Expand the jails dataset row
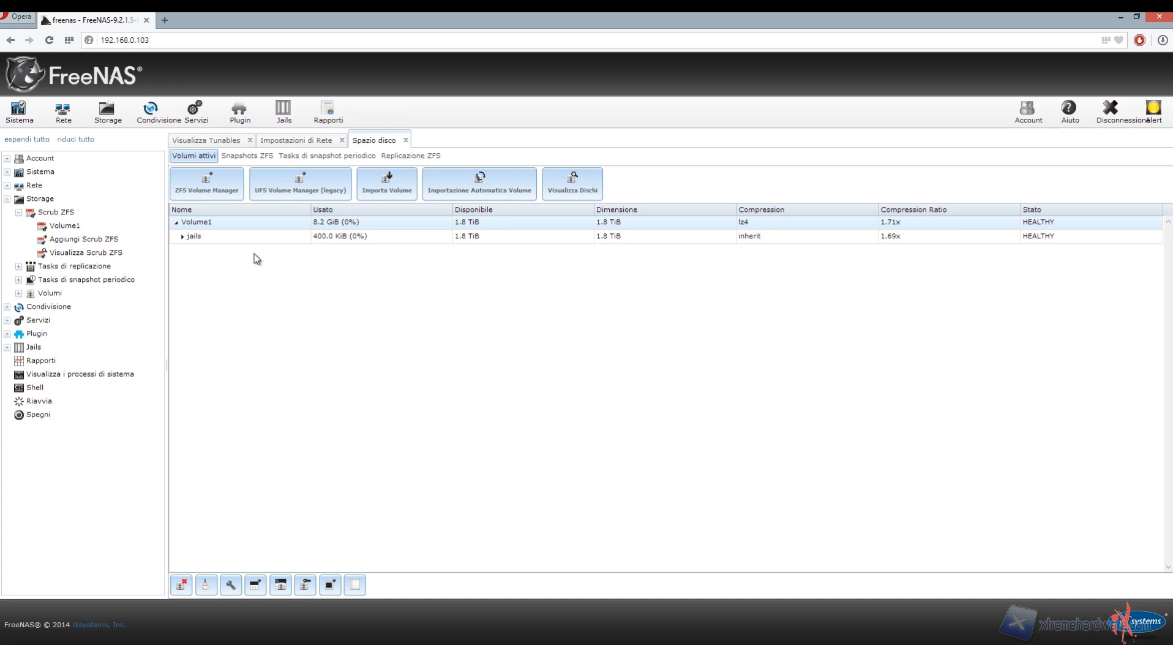The height and width of the screenshot is (645, 1173). coord(182,236)
